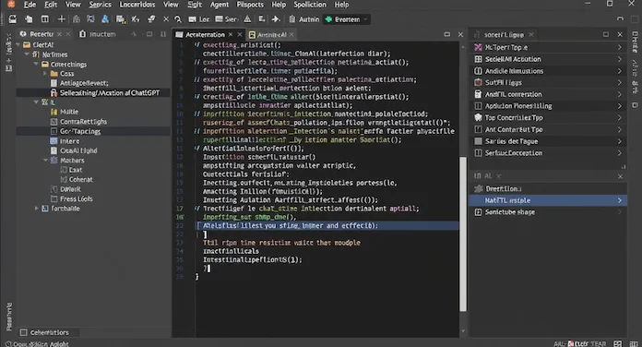Expand the Forthalife tree node
The height and width of the screenshot is (347, 642).
tap(37, 209)
